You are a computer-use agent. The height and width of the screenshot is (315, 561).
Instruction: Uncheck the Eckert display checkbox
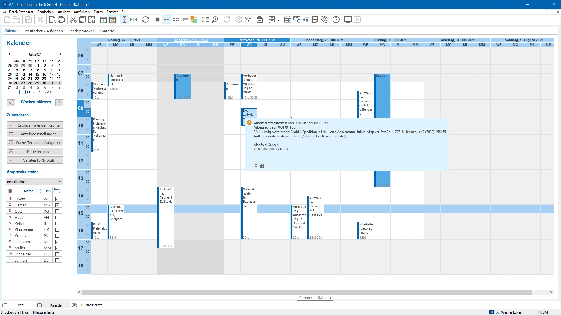tap(57, 199)
